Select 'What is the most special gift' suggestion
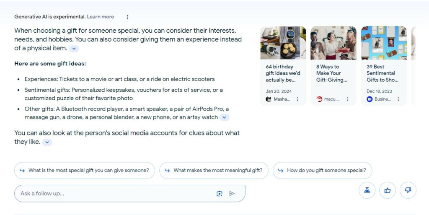The height and width of the screenshot is (215, 429). point(85,171)
